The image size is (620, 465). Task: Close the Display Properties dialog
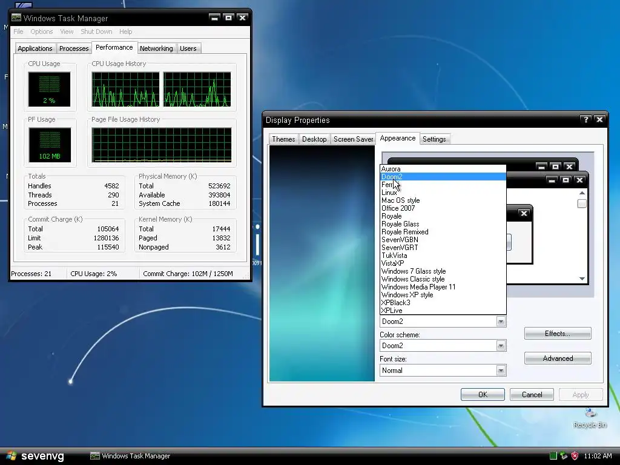(x=599, y=119)
